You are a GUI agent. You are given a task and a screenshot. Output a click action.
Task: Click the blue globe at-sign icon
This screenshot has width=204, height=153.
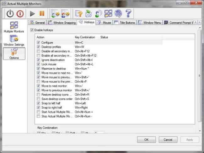point(118,13)
